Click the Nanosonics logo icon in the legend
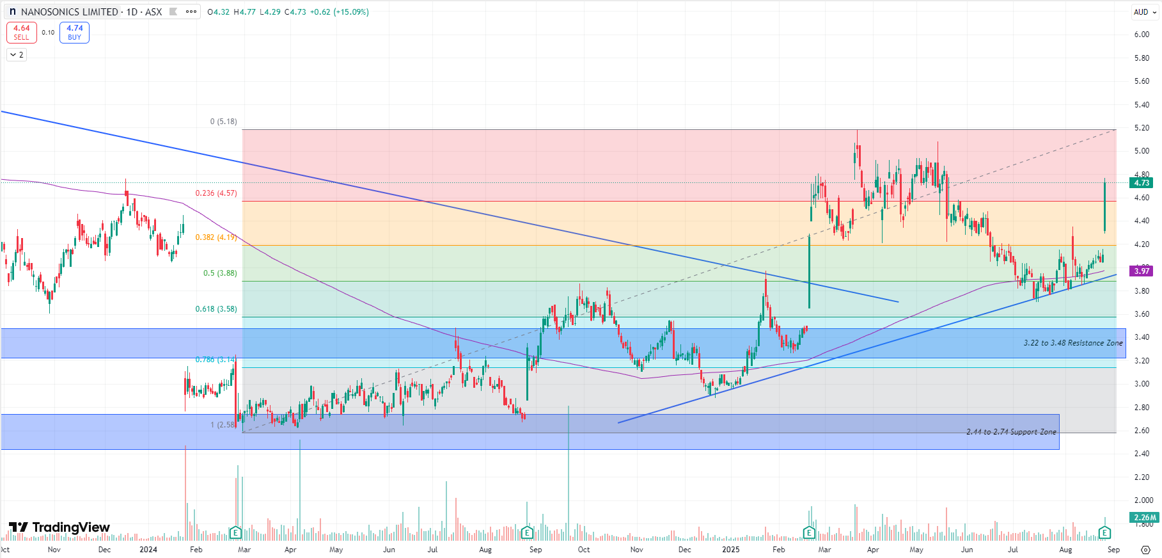The width and height of the screenshot is (1162, 558). pyautogui.click(x=12, y=12)
